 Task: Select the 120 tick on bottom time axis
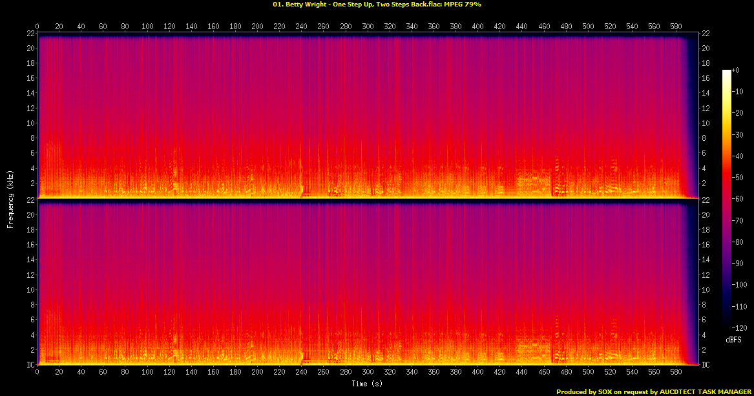[169, 373]
